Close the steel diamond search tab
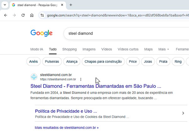Screen dimensions: 189x133 click(62, 5)
